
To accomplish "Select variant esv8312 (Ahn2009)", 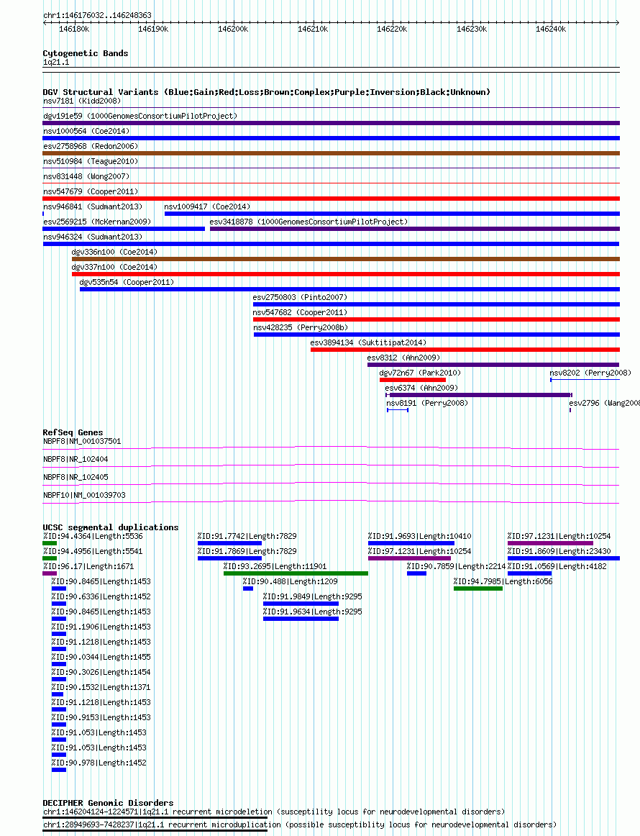I will pos(404,358).
